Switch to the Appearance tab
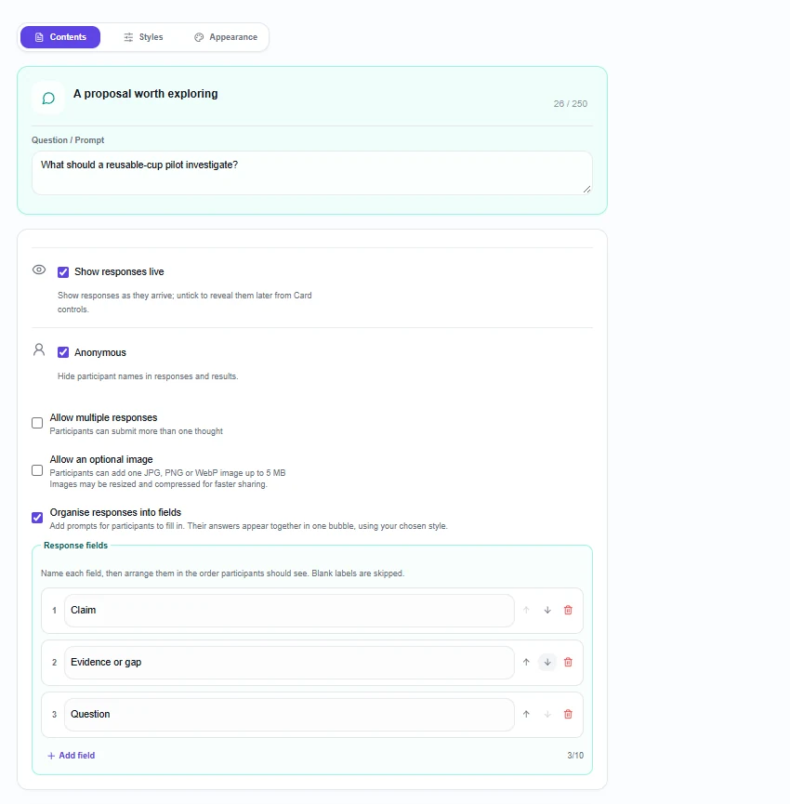 click(226, 37)
